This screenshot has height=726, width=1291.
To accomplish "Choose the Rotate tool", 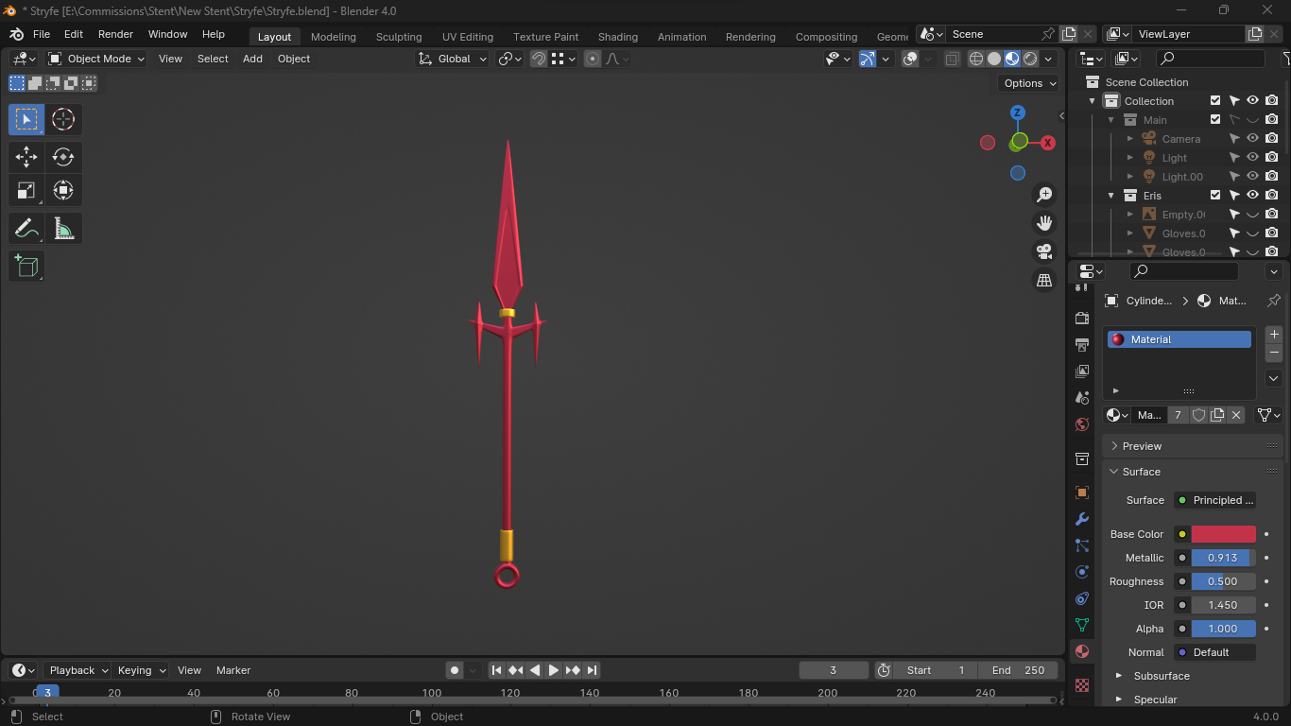I will 63,157.
